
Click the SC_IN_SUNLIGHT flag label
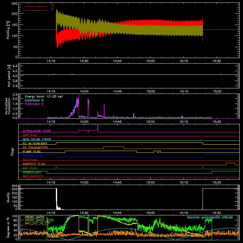pos(35,143)
